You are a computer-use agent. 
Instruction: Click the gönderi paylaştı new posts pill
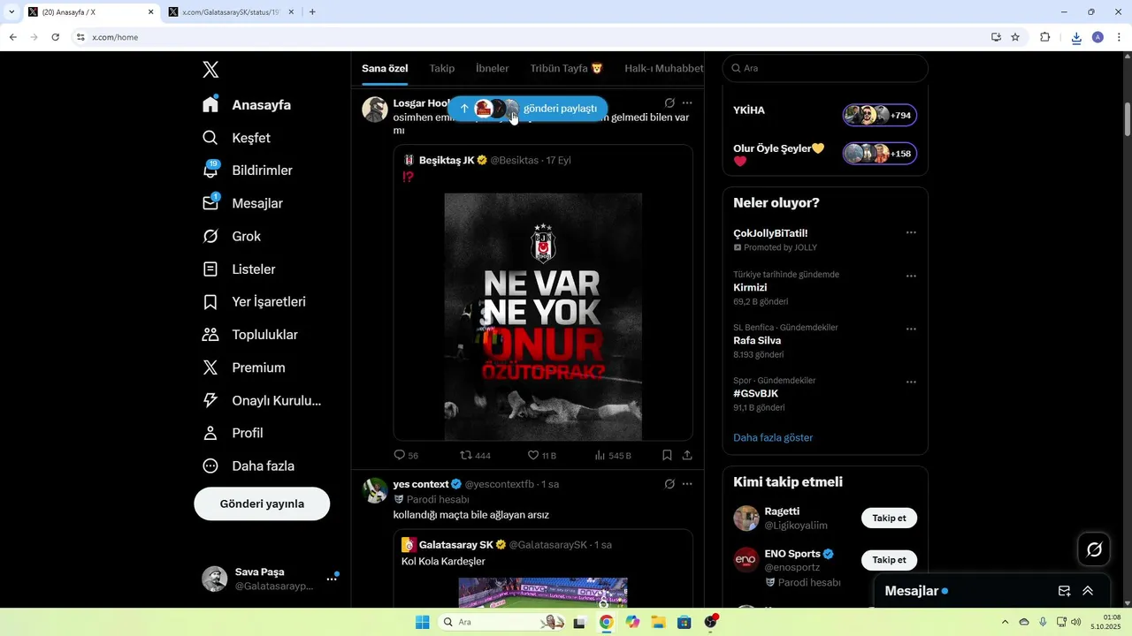[x=527, y=109]
